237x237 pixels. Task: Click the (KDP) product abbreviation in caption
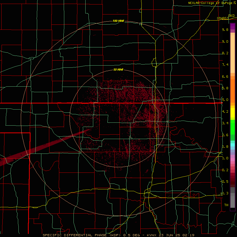click(x=115, y=235)
